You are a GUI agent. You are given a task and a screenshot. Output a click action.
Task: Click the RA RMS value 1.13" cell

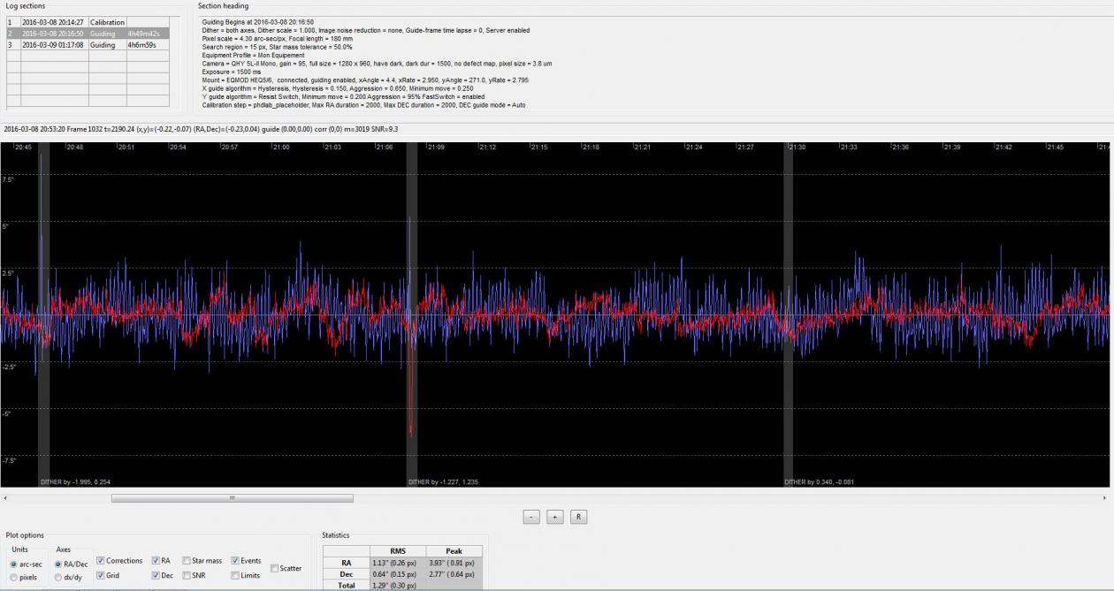pyautogui.click(x=397, y=562)
